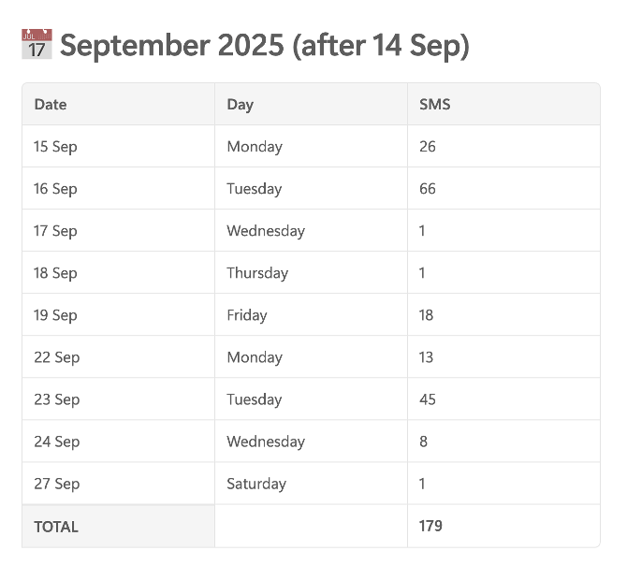
Task: Select the Day column header
Action: (x=311, y=104)
